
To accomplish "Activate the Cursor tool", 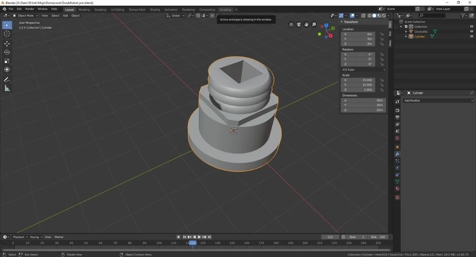I will (7, 34).
